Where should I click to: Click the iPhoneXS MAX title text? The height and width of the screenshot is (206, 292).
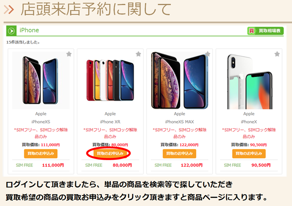[179, 122]
